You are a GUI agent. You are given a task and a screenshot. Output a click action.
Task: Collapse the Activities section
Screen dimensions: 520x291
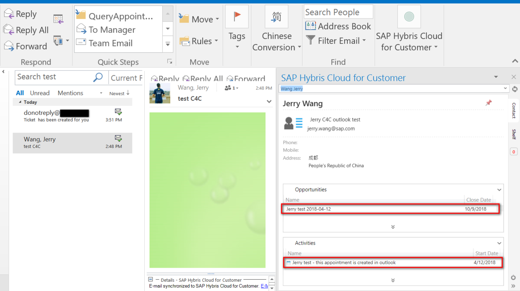click(x=499, y=243)
